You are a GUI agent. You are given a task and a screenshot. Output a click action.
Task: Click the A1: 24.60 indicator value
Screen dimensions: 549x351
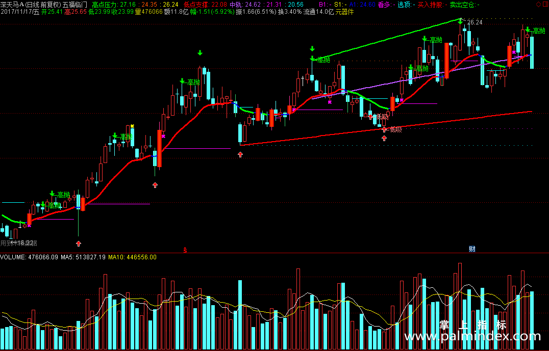tap(362, 5)
